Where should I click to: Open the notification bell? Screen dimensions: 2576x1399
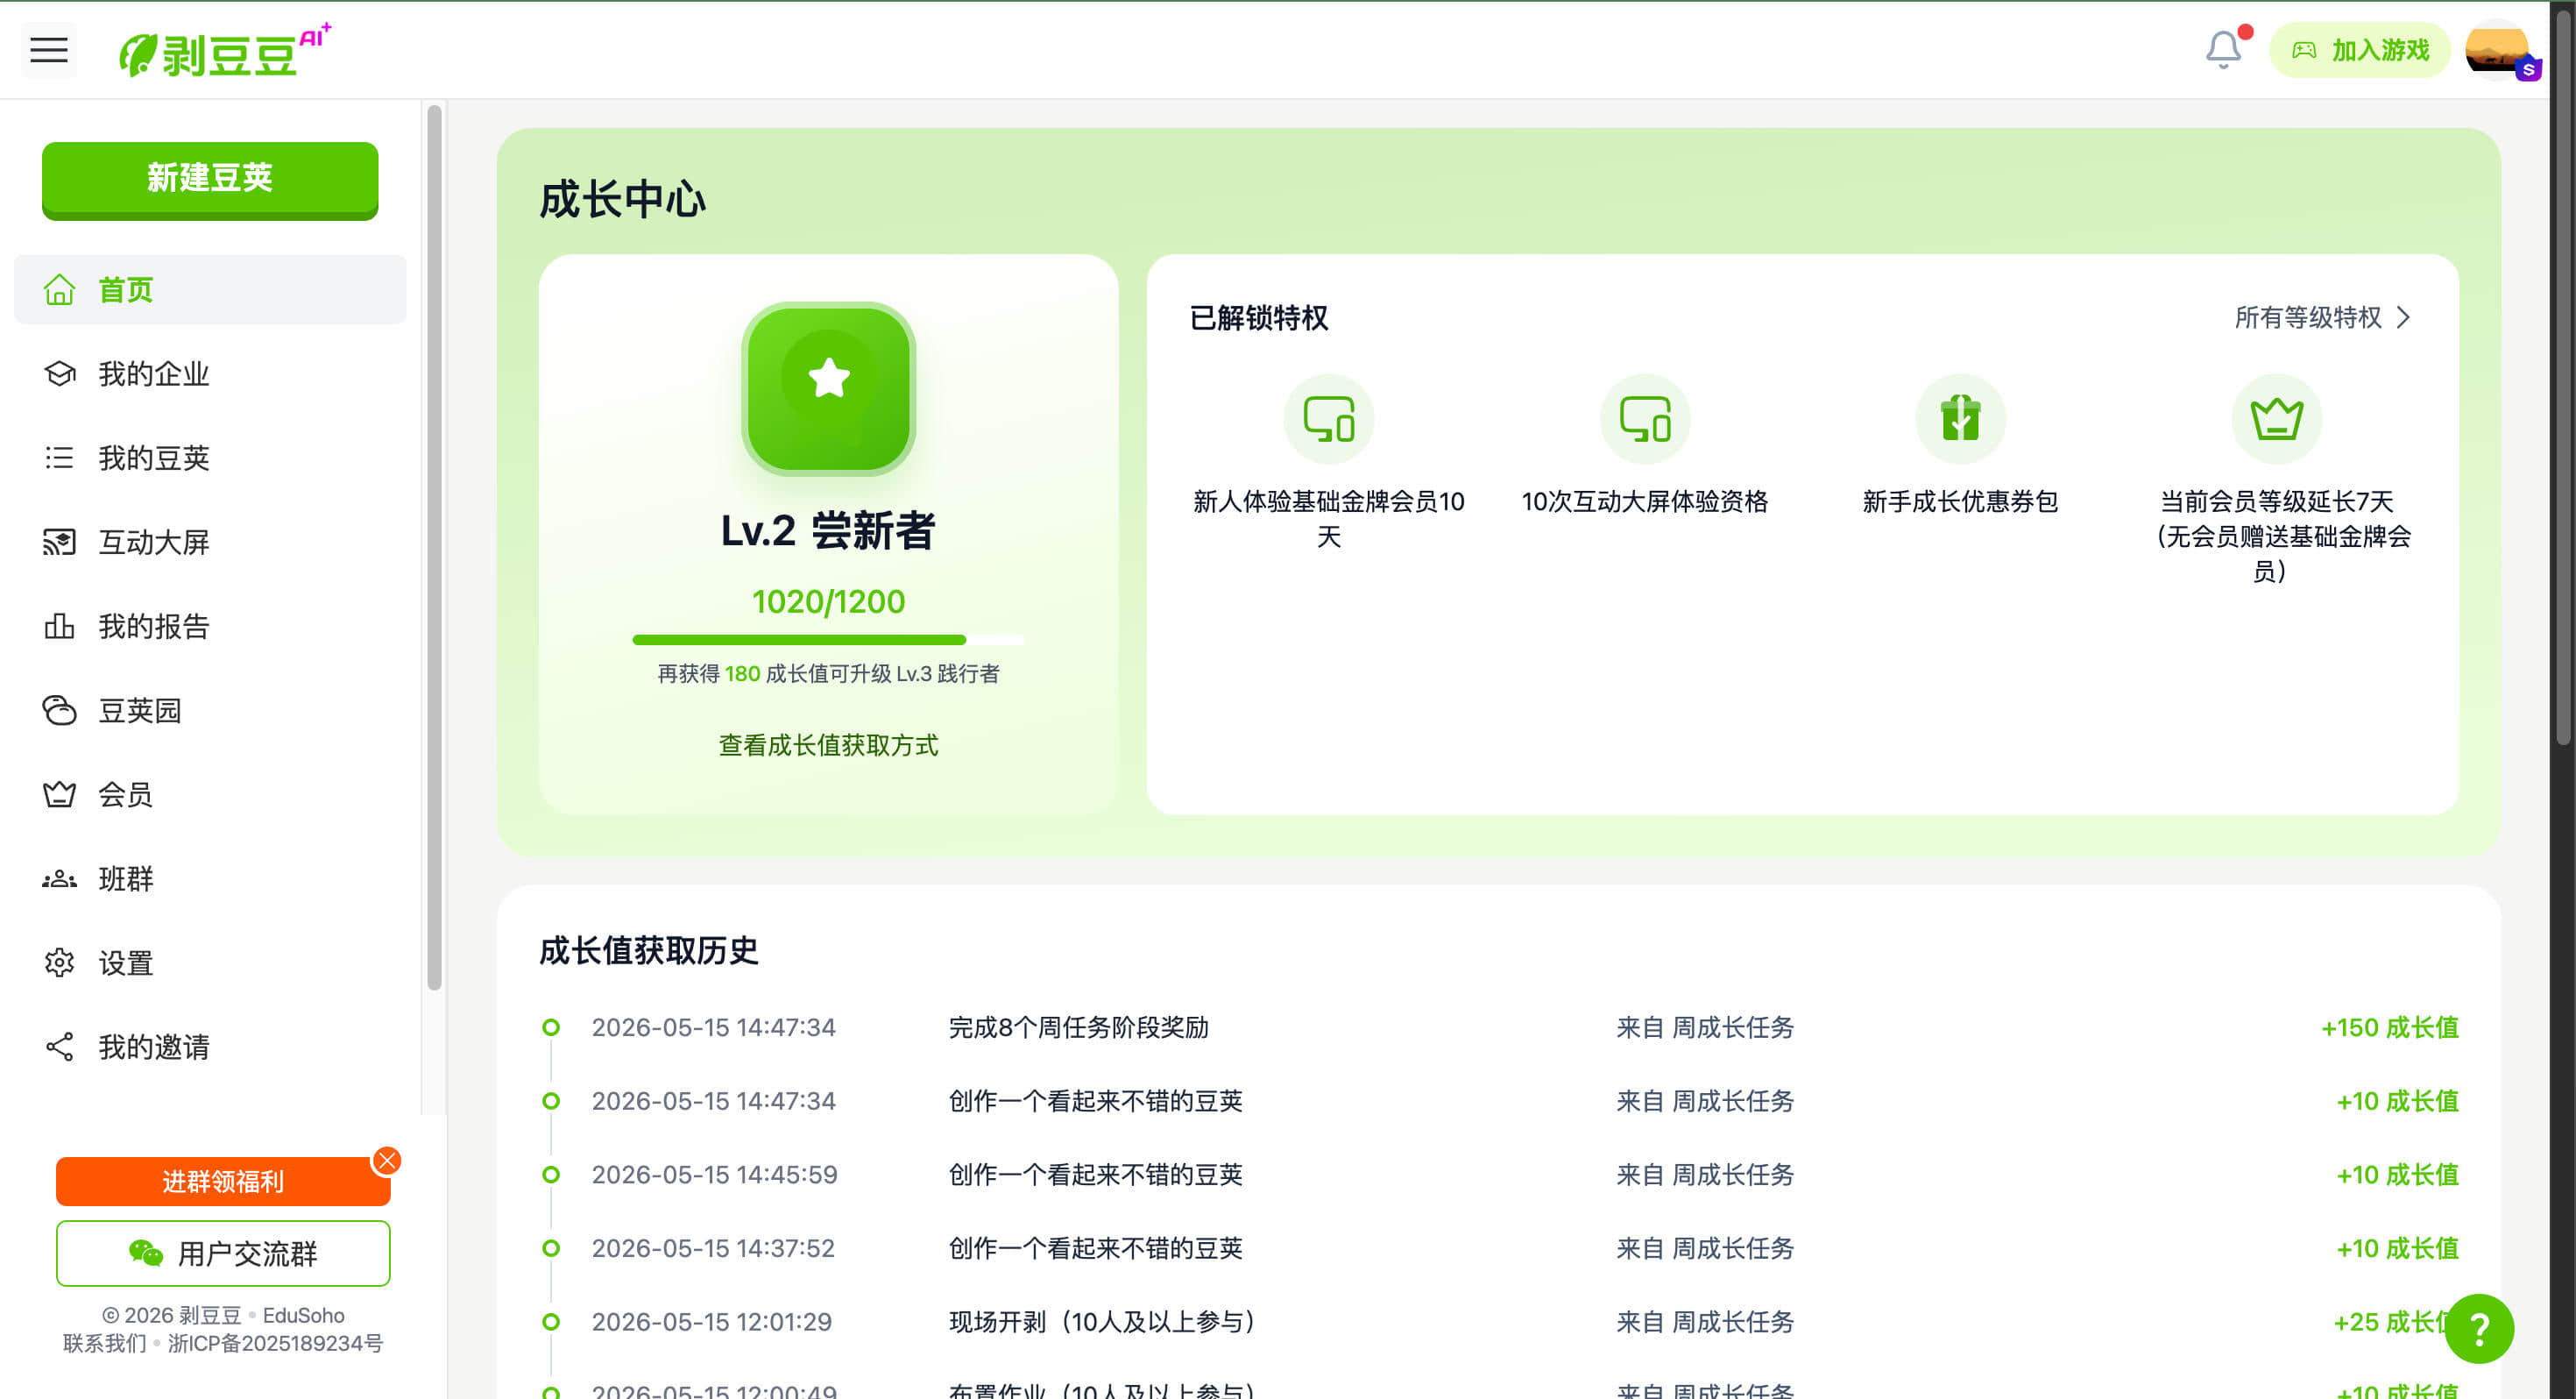pos(2223,49)
